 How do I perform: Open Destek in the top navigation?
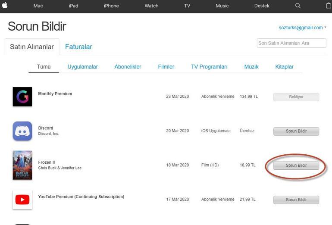(x=262, y=6)
